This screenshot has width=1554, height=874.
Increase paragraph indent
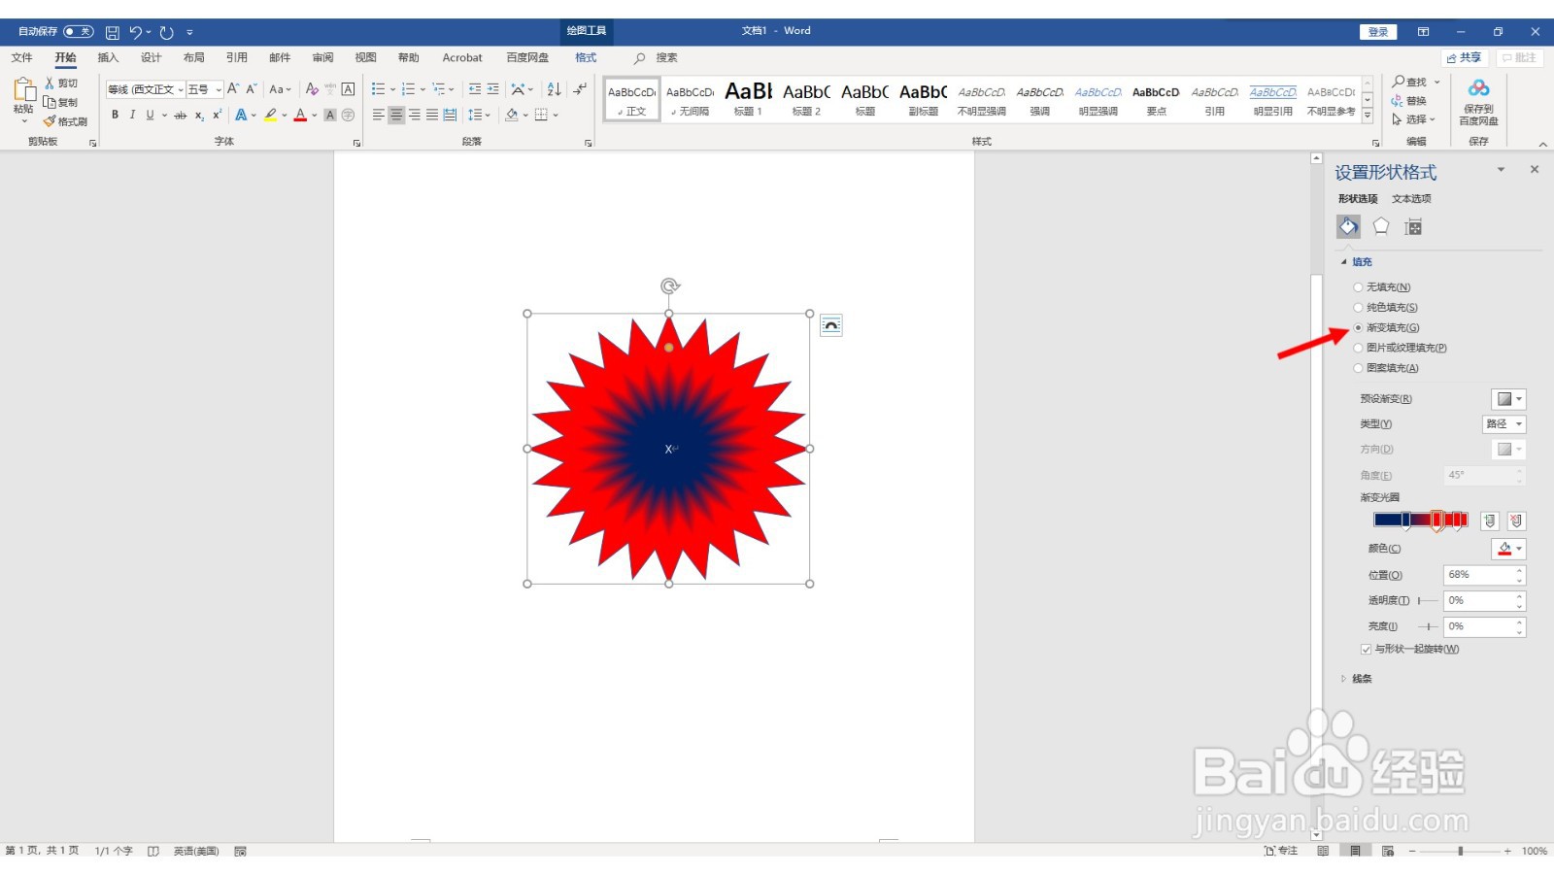pos(493,89)
